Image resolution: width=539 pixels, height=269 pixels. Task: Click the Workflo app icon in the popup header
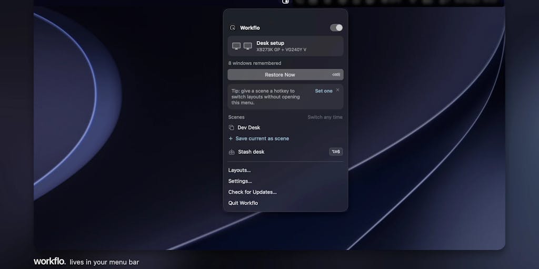pyautogui.click(x=233, y=28)
